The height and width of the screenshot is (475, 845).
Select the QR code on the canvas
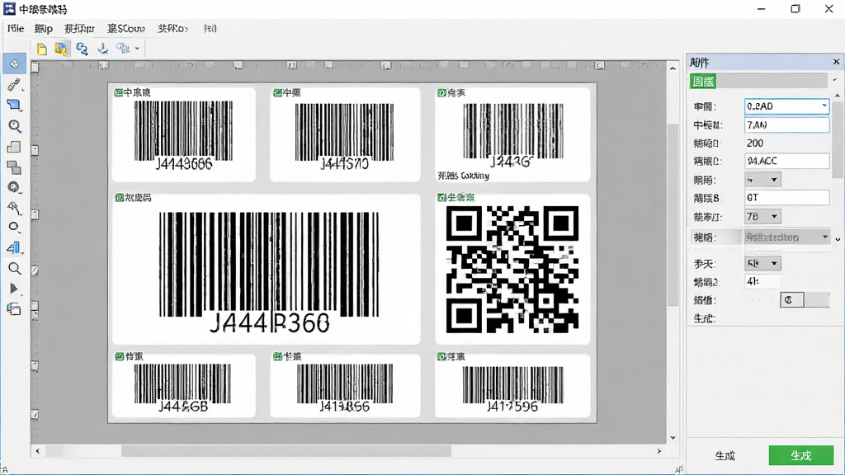512,270
